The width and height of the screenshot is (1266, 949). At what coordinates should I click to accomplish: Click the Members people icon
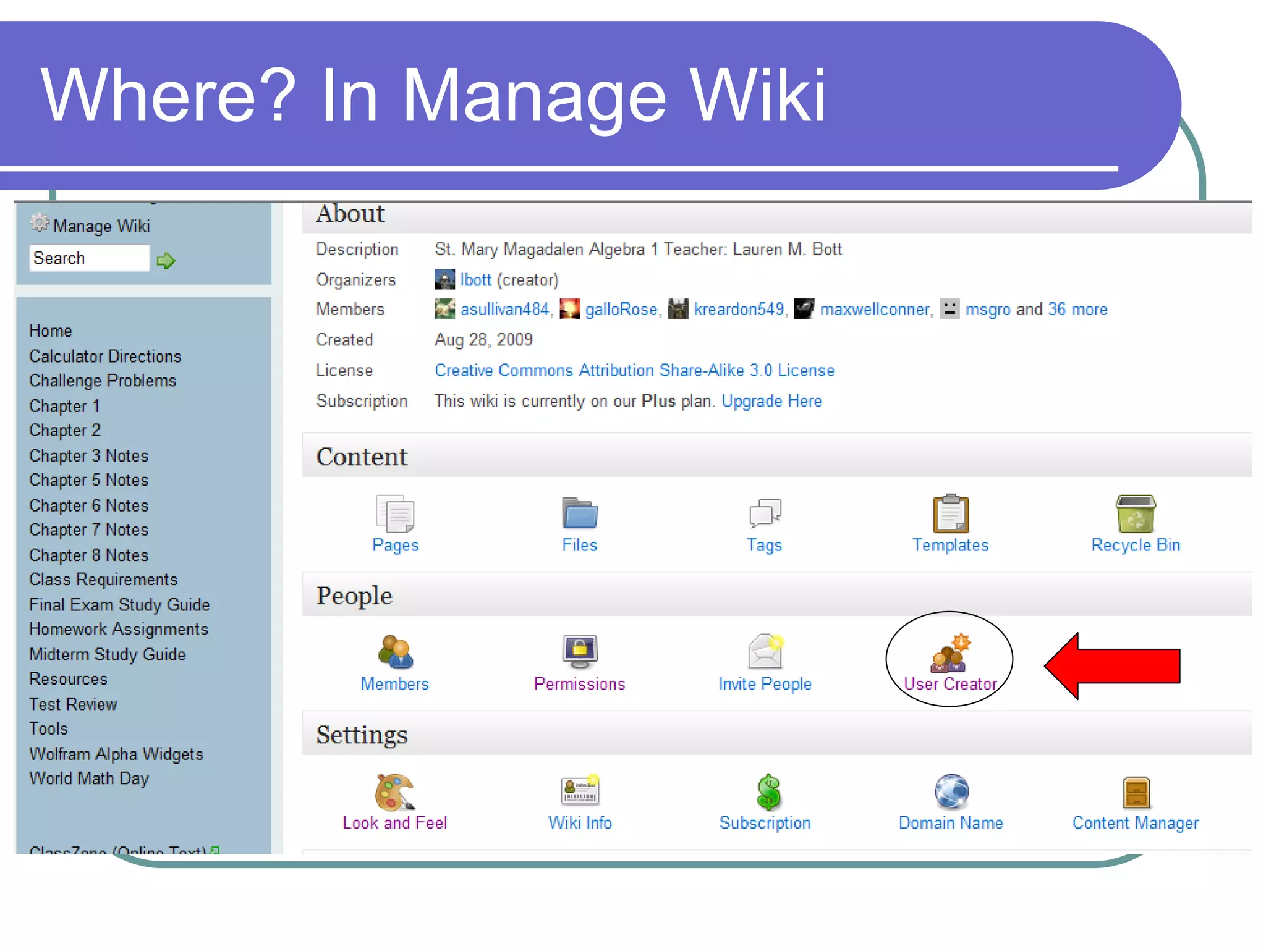pyautogui.click(x=395, y=652)
